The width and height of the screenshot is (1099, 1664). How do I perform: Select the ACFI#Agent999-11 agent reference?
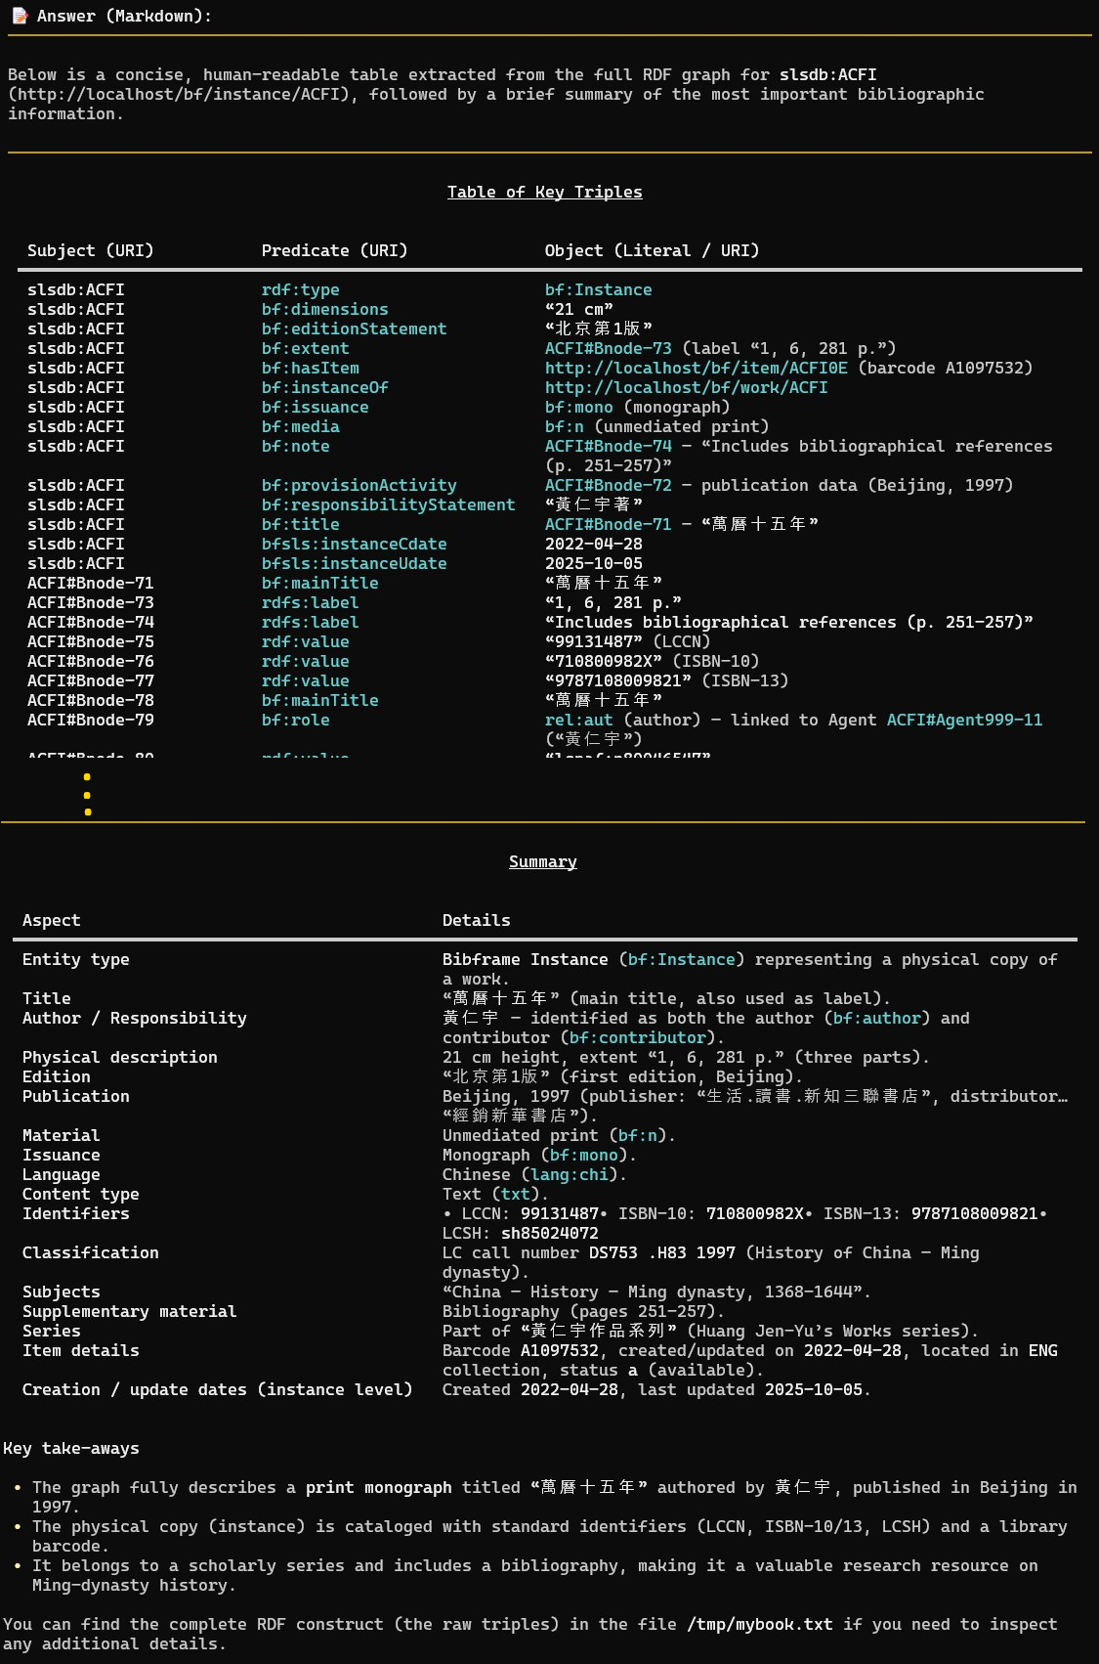964,720
